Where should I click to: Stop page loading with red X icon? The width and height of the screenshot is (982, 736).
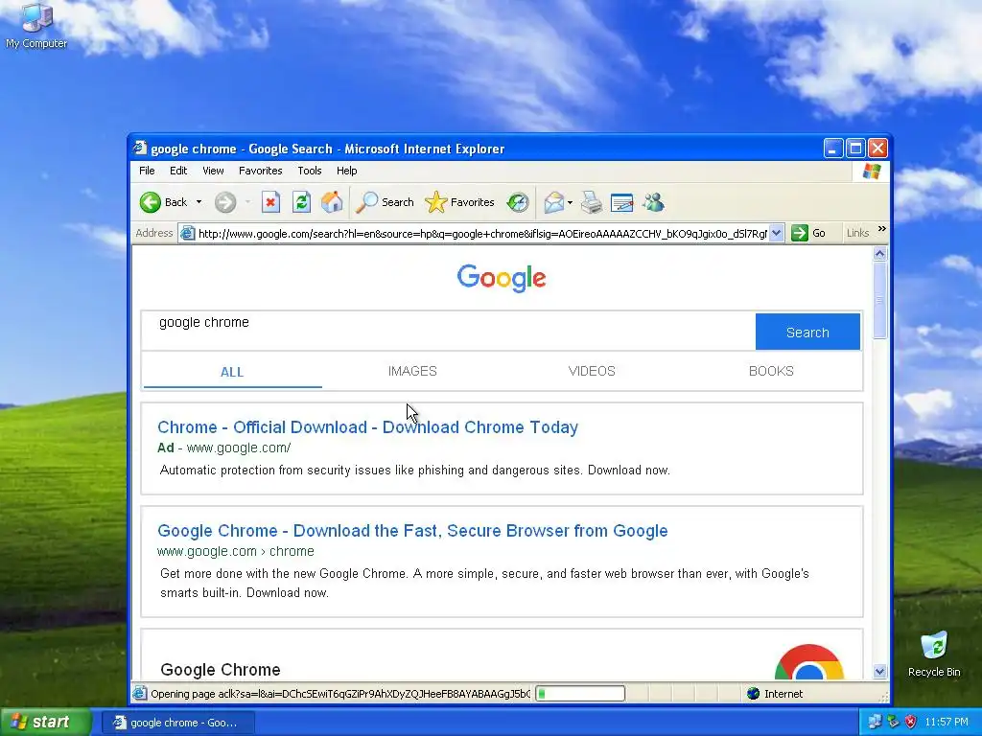click(x=270, y=202)
